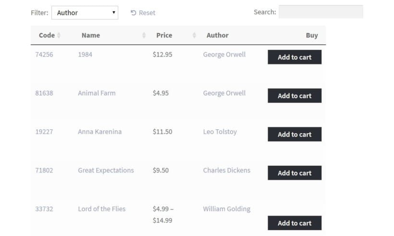Open the Animal Farm product link
The width and height of the screenshot is (394, 236).
click(x=97, y=93)
